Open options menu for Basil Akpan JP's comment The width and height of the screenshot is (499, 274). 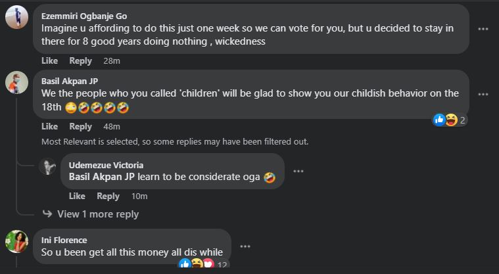click(x=483, y=94)
